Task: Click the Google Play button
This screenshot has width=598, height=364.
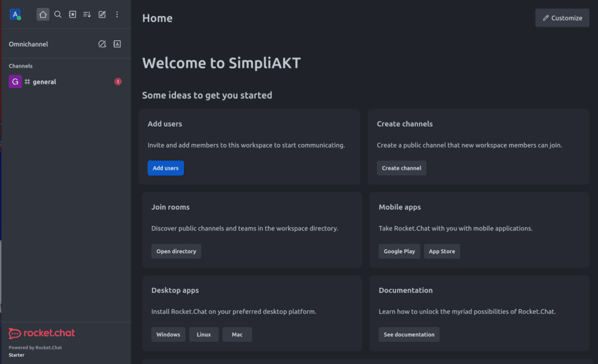Action: click(x=399, y=251)
